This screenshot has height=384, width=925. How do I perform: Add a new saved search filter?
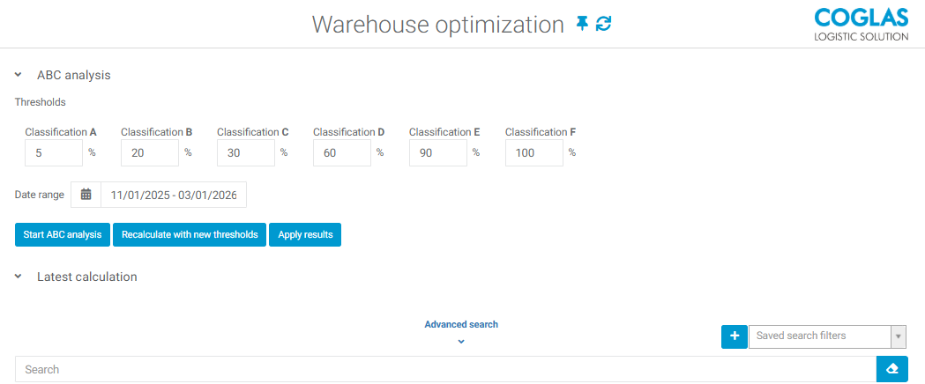(x=735, y=336)
